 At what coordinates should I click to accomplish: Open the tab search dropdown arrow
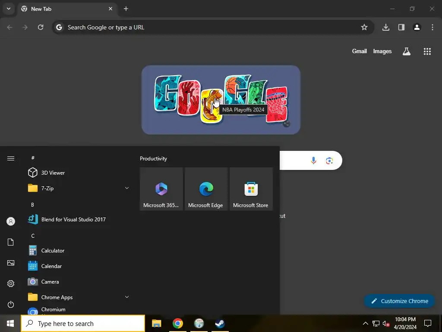[x=9, y=9]
